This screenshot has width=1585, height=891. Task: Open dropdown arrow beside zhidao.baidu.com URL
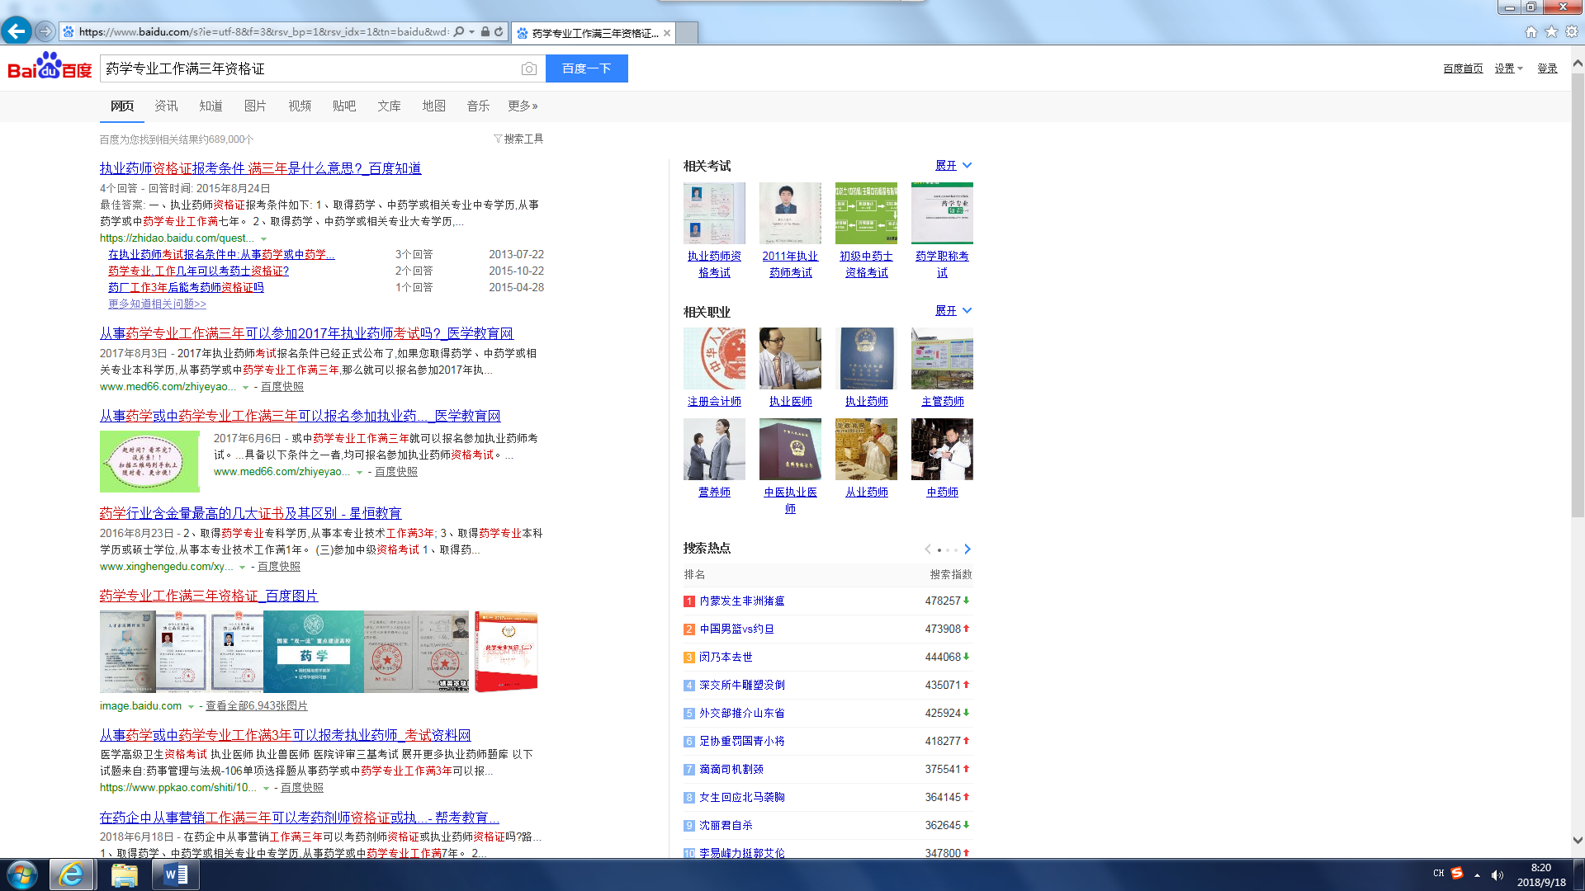point(263,238)
